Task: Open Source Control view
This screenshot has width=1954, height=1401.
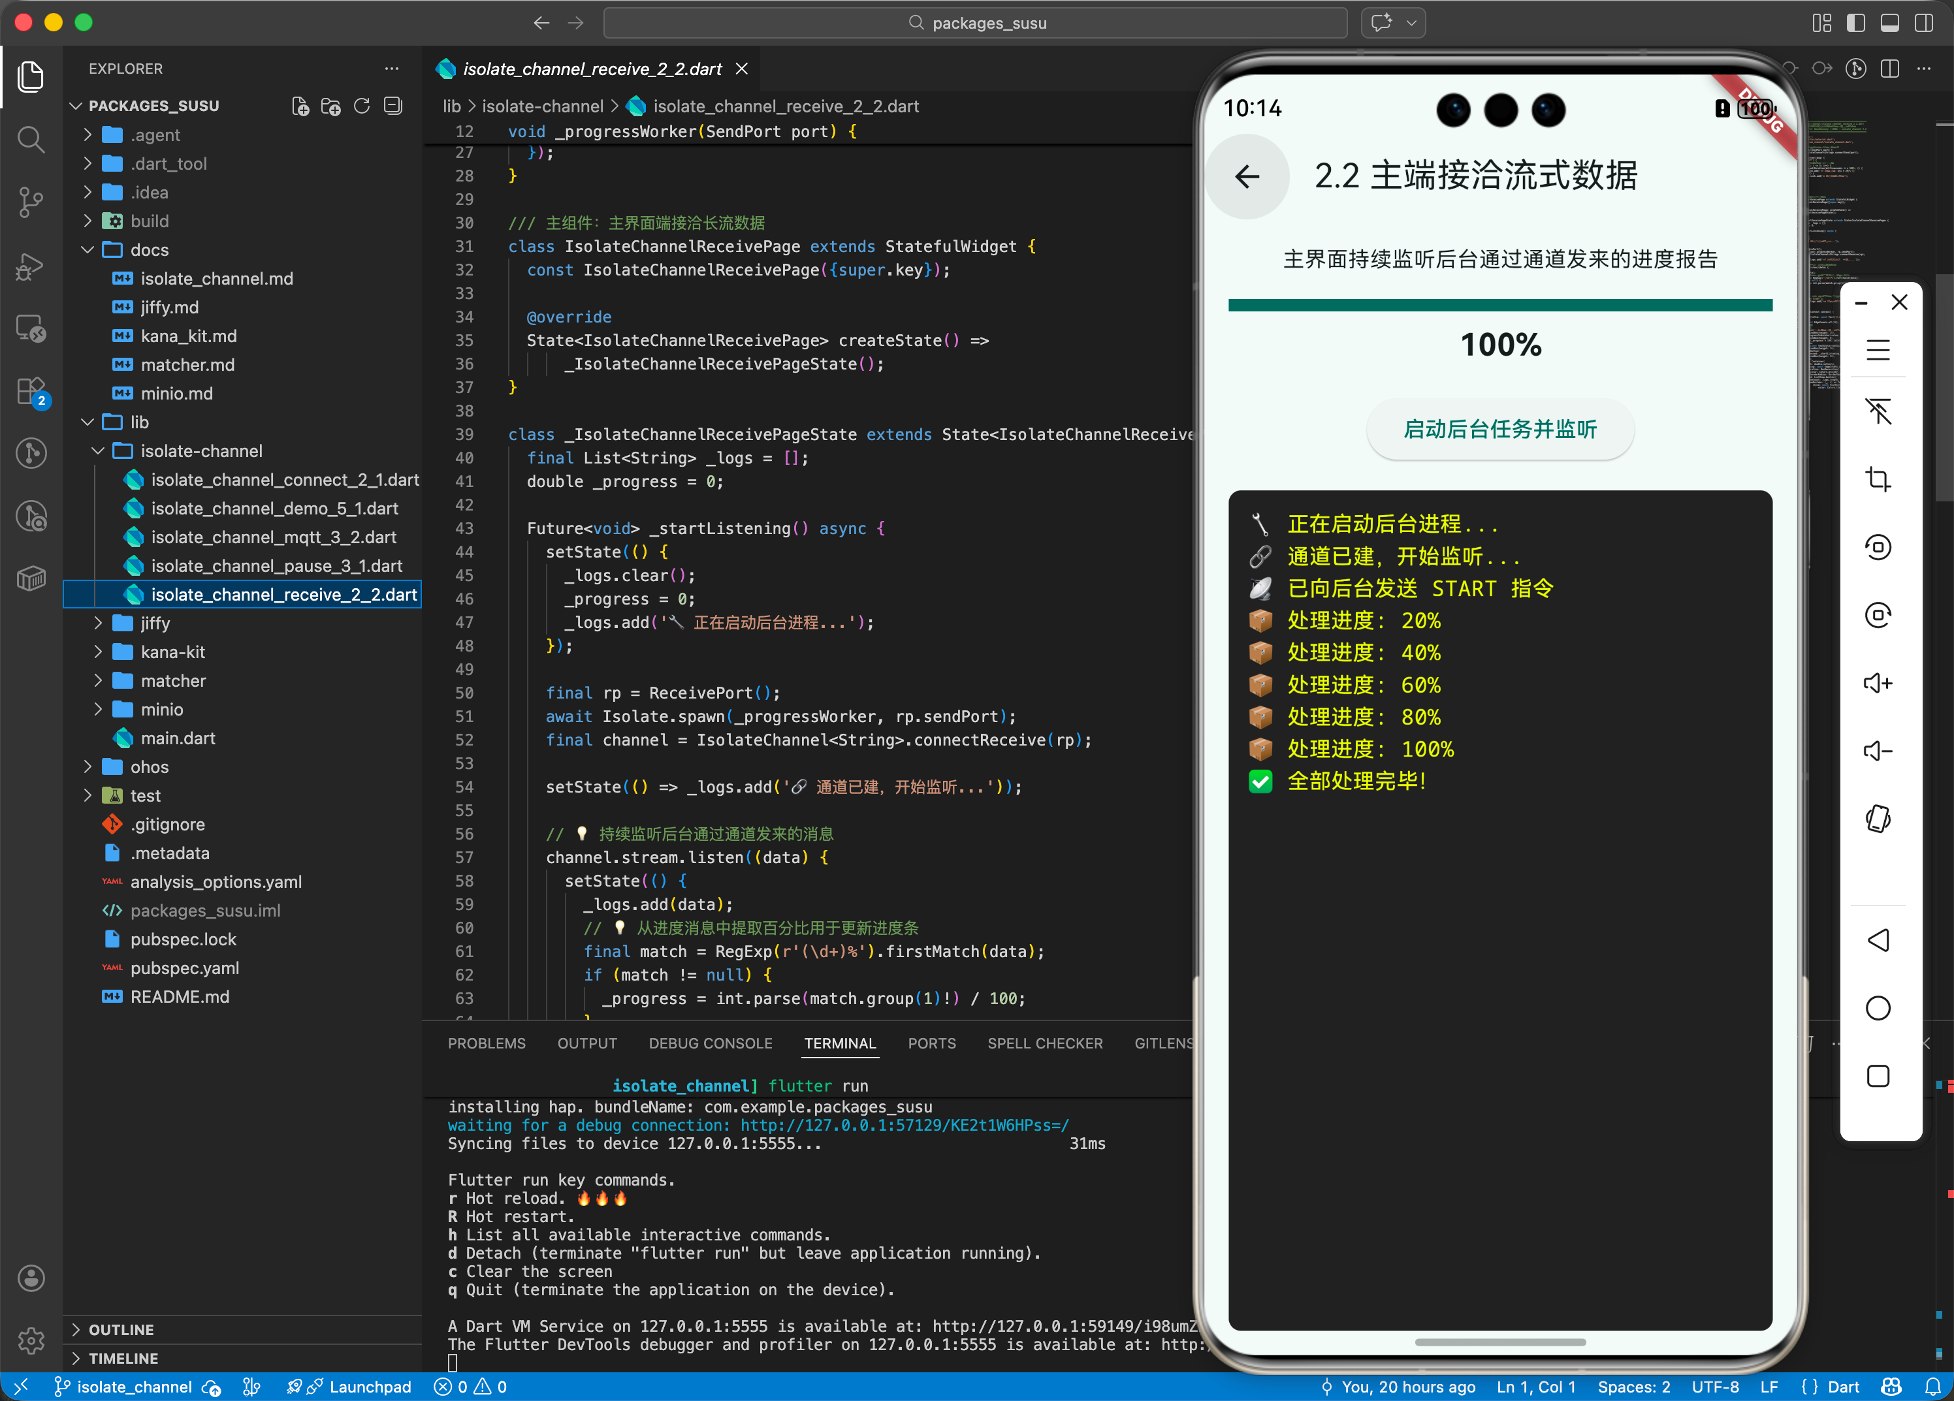Action: point(31,202)
